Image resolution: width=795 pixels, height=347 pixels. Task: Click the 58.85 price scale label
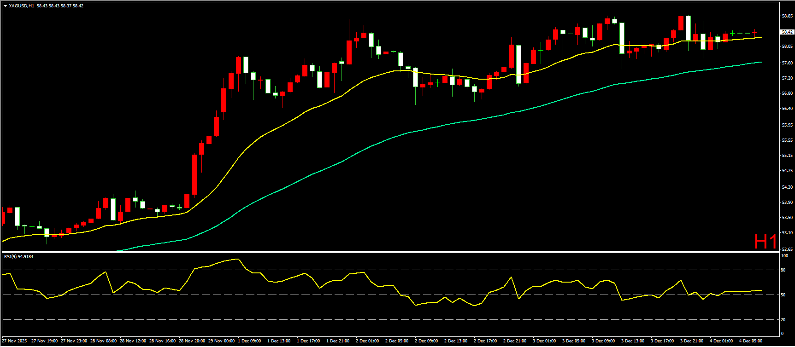click(787, 16)
